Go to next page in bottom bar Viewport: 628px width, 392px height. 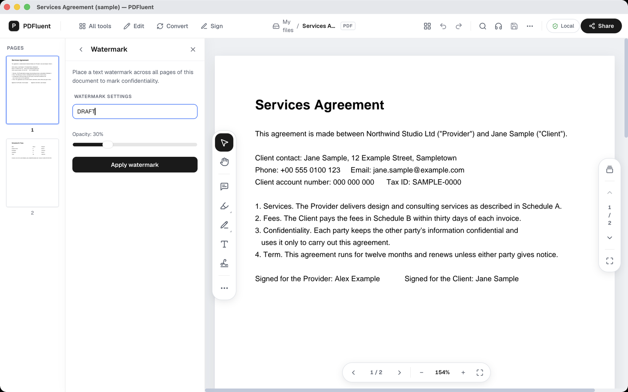399,372
